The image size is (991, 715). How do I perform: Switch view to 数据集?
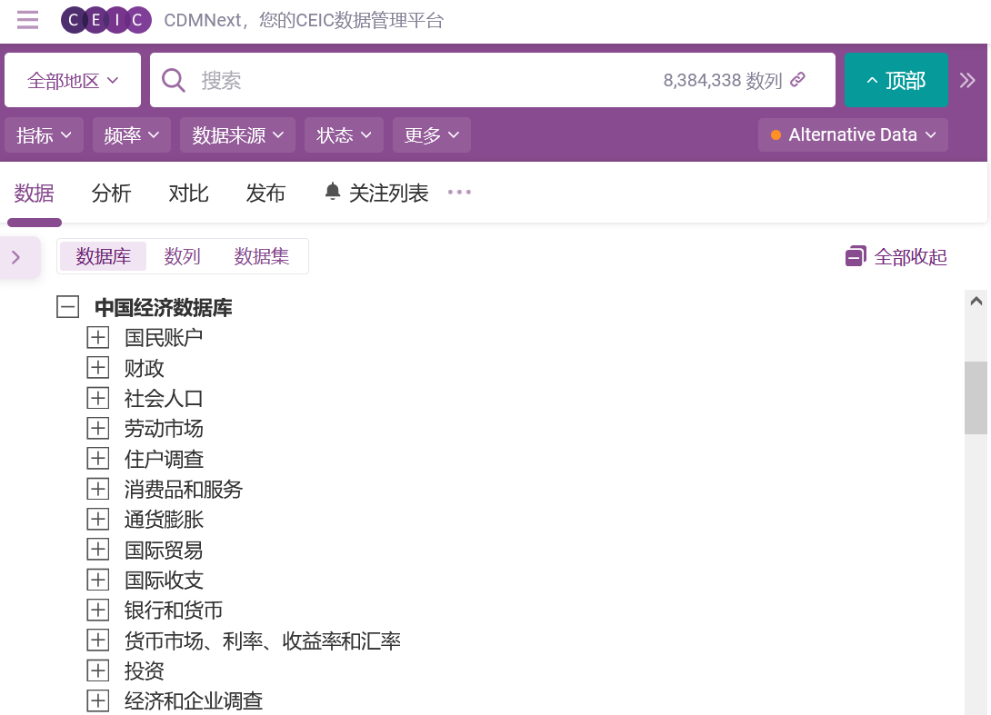click(x=261, y=256)
